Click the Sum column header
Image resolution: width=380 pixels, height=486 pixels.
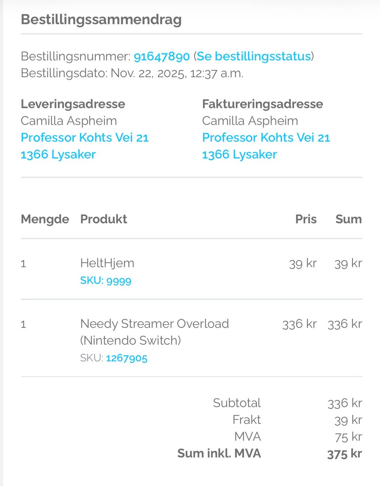pos(348,219)
